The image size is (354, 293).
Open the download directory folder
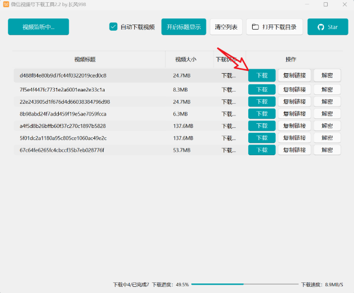[275, 27]
